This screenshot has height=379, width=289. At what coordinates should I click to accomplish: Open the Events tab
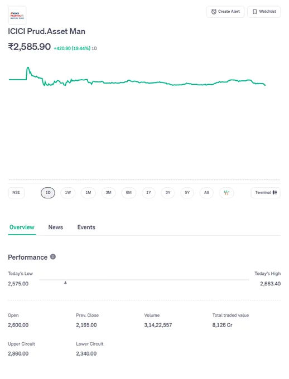tap(86, 227)
